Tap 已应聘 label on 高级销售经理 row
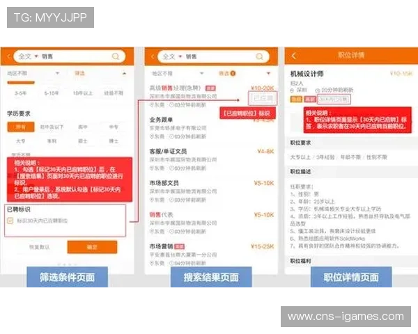The width and height of the screenshot is (418, 334). point(263,98)
